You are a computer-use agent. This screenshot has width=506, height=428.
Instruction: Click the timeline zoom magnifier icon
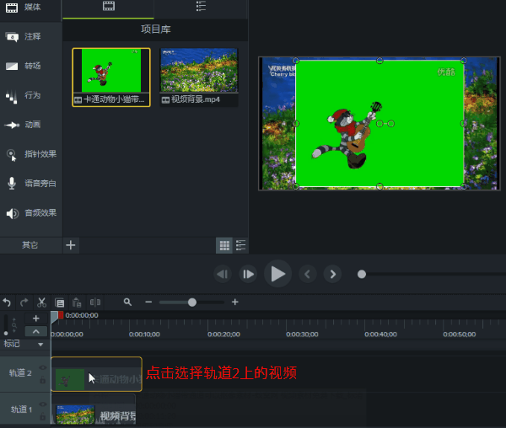click(x=127, y=302)
